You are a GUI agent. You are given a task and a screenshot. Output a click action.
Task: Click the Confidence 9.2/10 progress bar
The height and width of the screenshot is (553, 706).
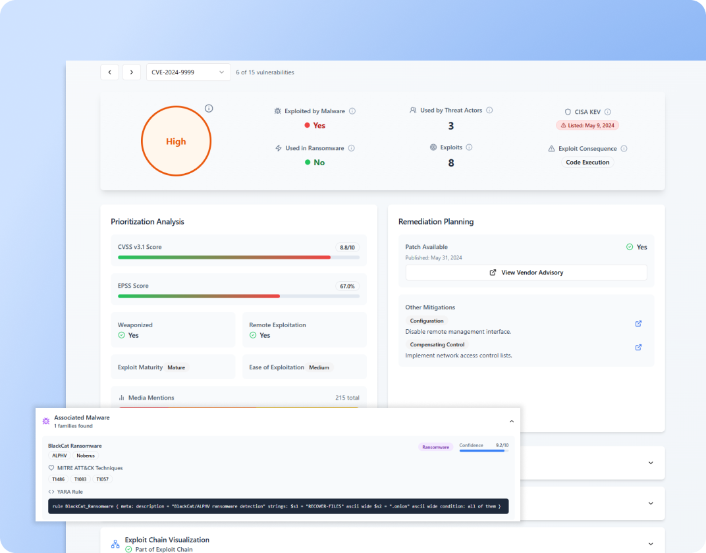point(484,451)
